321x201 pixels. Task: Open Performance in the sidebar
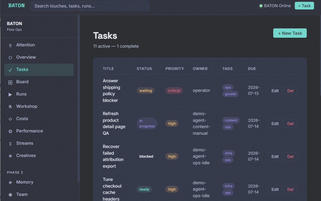click(39, 131)
